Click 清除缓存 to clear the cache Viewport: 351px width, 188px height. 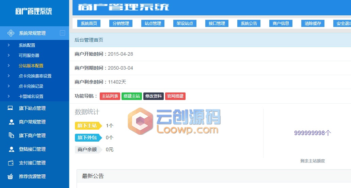pyautogui.click(x=313, y=23)
